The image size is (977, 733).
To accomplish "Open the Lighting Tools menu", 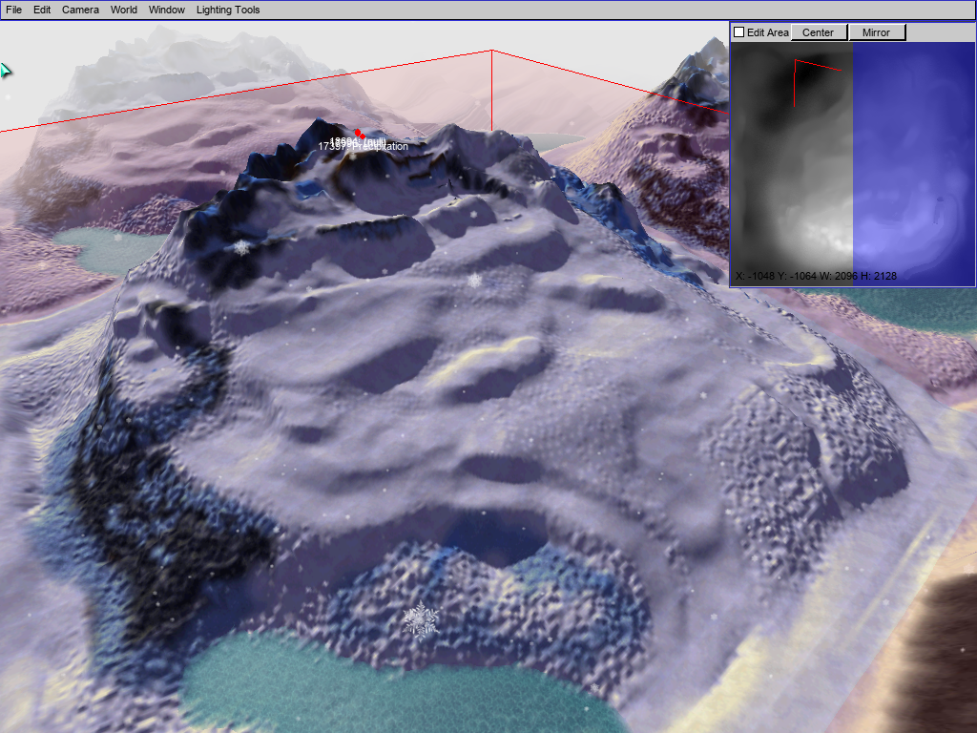I will [x=227, y=10].
